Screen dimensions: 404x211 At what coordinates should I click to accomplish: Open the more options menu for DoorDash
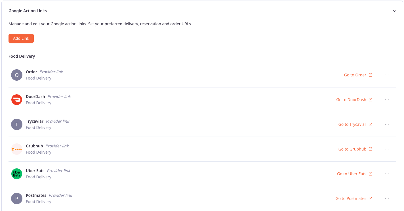[x=387, y=100]
